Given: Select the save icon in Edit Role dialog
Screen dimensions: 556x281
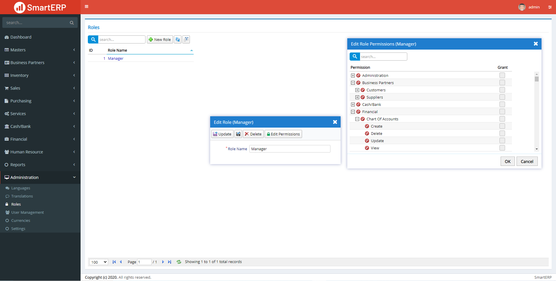Looking at the screenshot, I should 238,134.
